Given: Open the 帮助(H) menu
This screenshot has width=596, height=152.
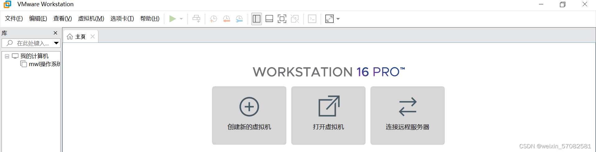Looking at the screenshot, I should pos(150,19).
